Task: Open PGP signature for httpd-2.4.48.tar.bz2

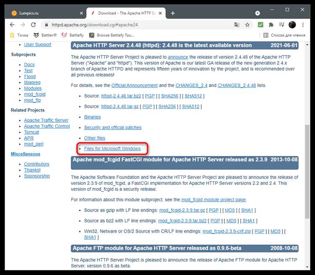Action: (x=150, y=96)
